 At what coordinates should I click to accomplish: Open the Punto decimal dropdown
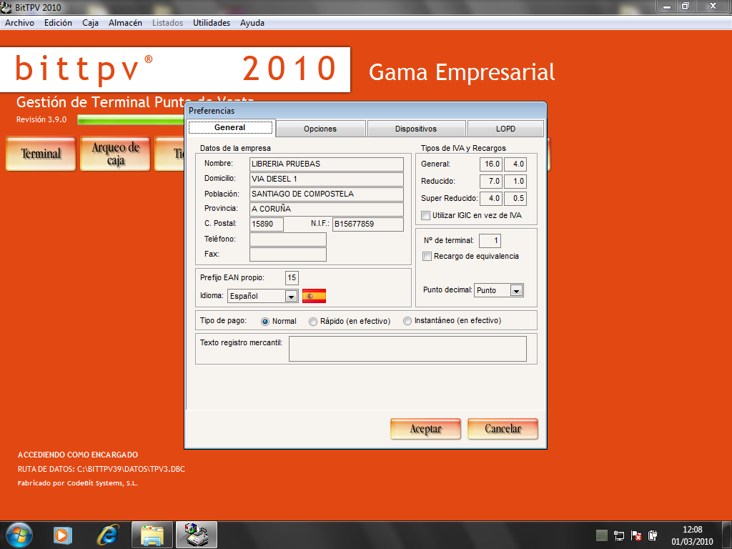516,291
